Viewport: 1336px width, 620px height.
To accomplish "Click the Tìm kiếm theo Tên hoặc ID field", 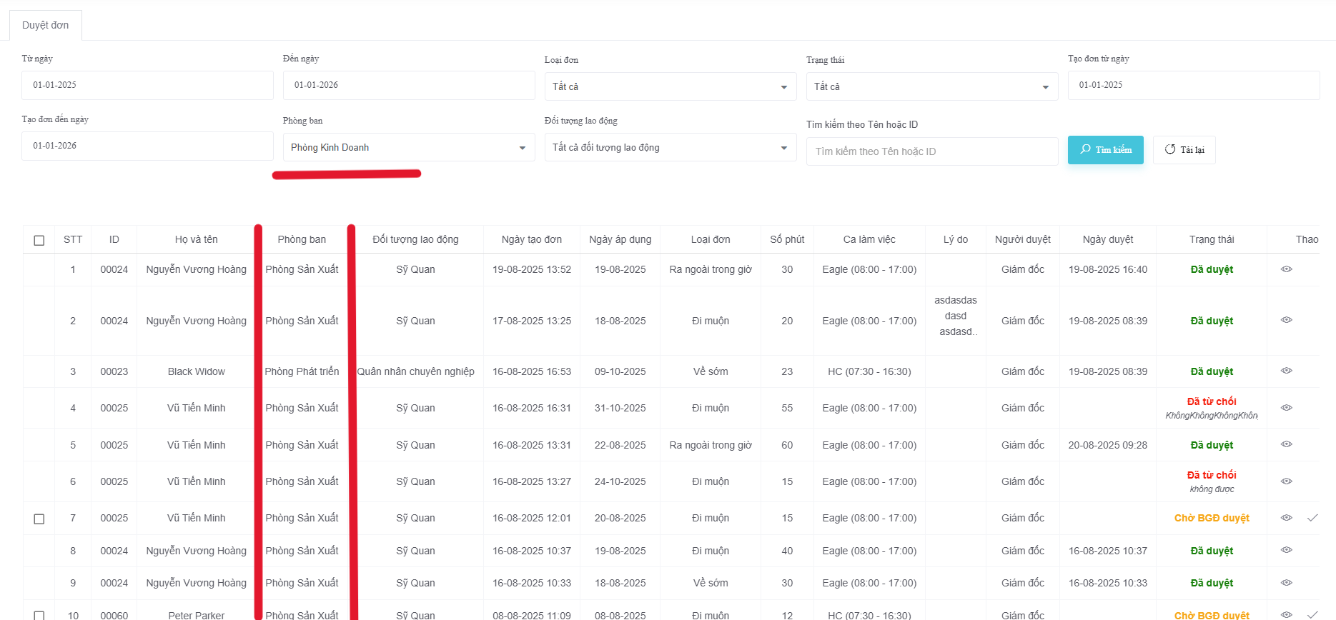I will [931, 151].
